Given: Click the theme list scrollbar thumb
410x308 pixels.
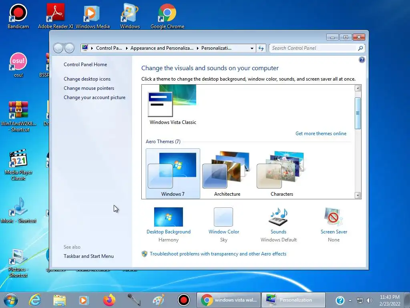Looking at the screenshot, I should pos(358,113).
